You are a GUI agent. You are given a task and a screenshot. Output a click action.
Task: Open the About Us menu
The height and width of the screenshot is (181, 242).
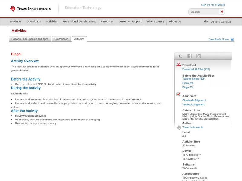pos(175,21)
